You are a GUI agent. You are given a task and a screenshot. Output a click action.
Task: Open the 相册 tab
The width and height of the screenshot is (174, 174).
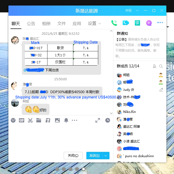tap(46, 24)
